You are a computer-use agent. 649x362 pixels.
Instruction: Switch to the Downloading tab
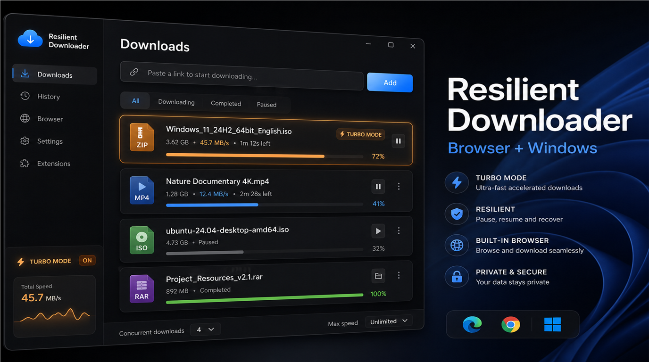(176, 102)
